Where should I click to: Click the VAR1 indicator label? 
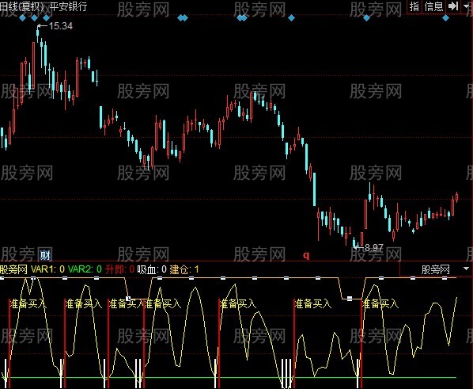click(x=47, y=269)
